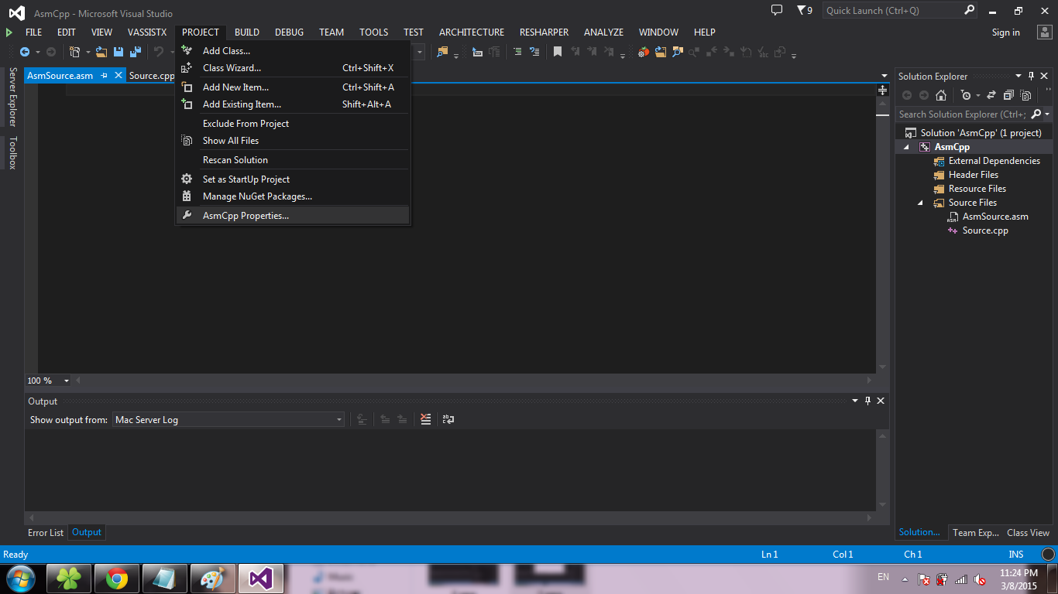
Task: Open the feedback speech bubble icon
Action: pos(777,10)
